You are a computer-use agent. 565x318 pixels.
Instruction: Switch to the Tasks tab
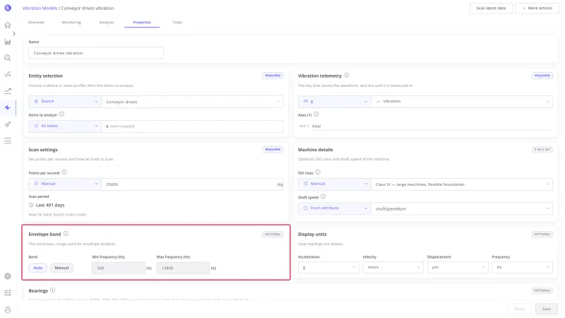[x=177, y=23]
